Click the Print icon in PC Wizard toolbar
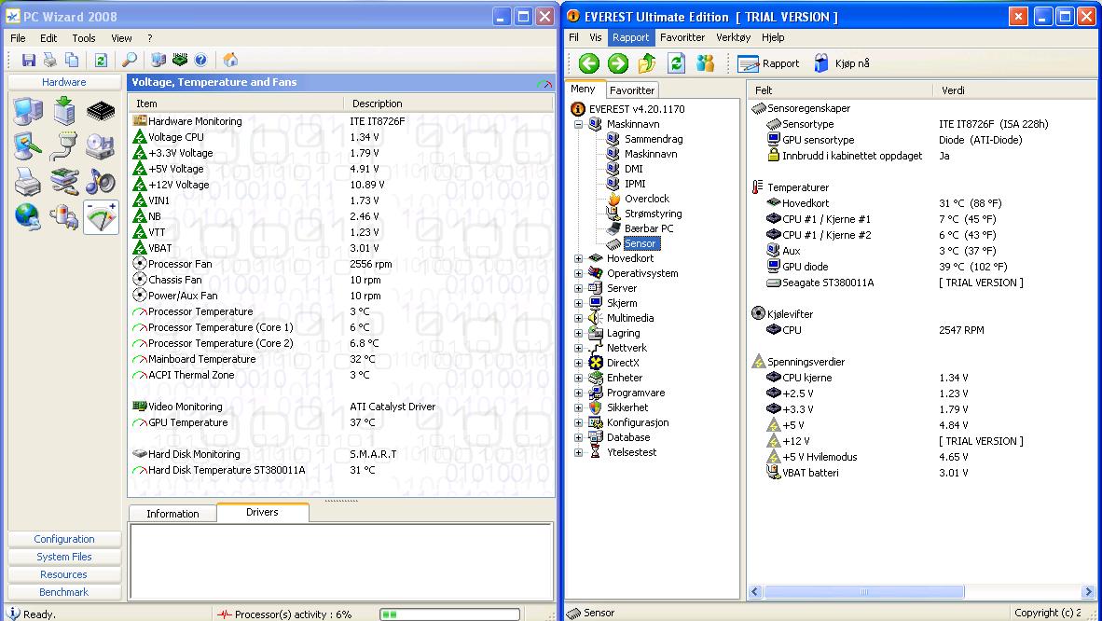Image resolution: width=1102 pixels, height=621 pixels. [50, 60]
